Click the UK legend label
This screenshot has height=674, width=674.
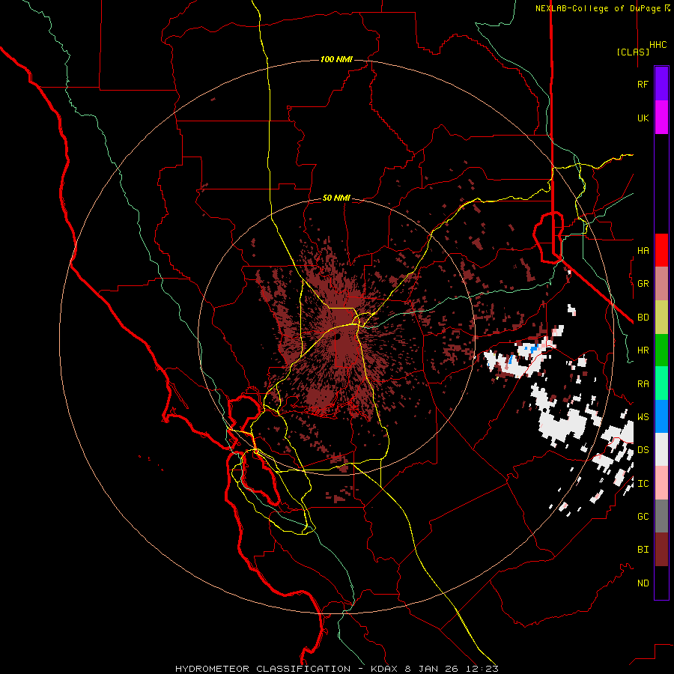[x=643, y=118]
